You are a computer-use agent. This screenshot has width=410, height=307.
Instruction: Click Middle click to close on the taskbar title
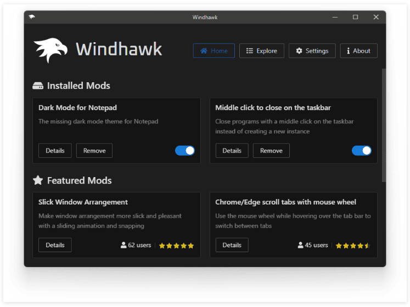(273, 107)
